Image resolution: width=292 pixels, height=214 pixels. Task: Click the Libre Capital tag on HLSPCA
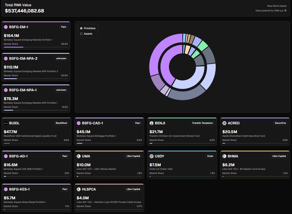point(133,189)
